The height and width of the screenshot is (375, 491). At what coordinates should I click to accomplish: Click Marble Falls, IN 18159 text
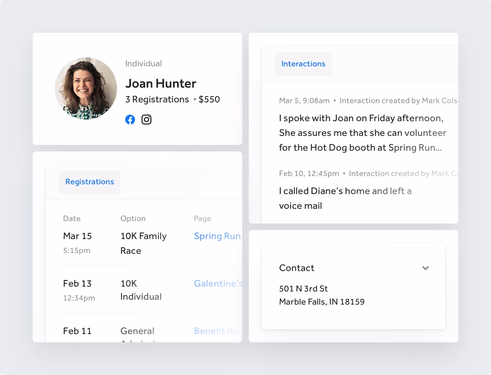322,302
